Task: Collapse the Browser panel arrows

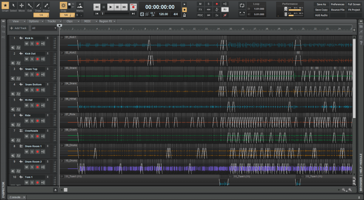Action: (x=361, y=21)
